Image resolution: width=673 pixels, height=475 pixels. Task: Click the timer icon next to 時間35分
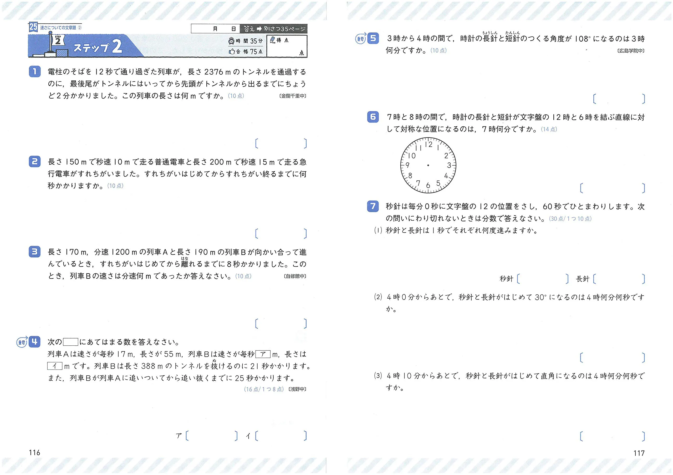[x=232, y=41]
